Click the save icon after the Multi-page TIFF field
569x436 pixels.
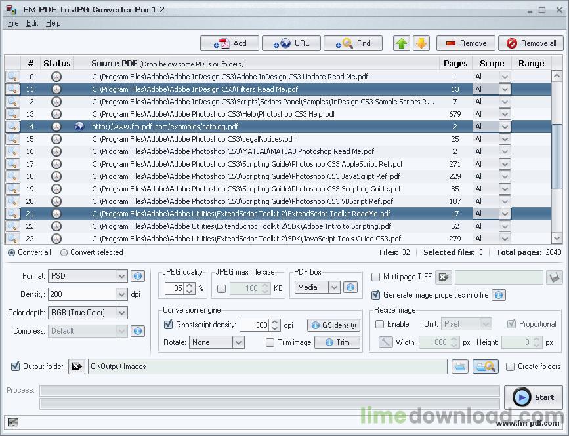click(554, 277)
